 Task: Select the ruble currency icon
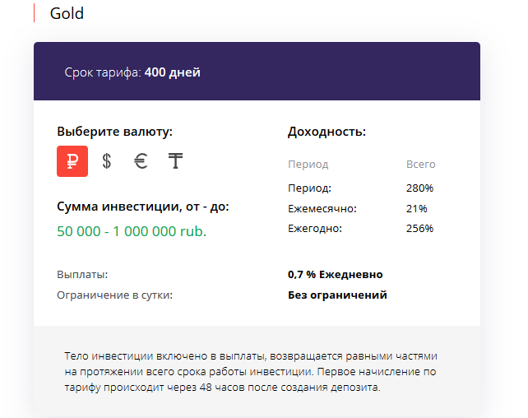[72, 161]
